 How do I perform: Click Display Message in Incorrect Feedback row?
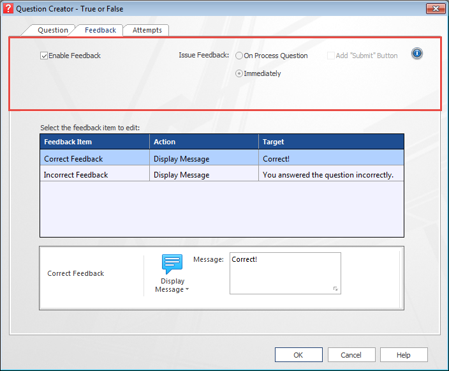click(x=204, y=174)
